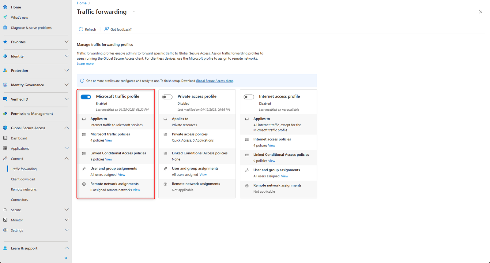Viewport: 490px width, 263px height.
Task: Open Connectors in sidebar
Action: pyautogui.click(x=19, y=200)
